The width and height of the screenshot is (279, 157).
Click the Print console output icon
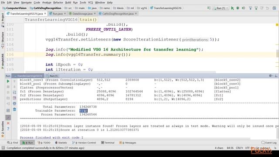pos(14,104)
